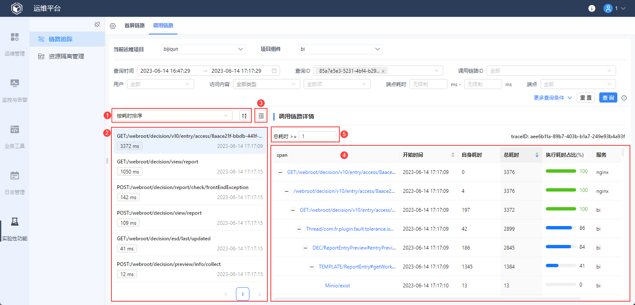The image size is (635, 305).
Task: Open the 端点 dropdown
Action: [578, 84]
